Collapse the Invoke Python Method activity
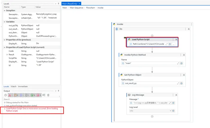Viewport: 210px width, 128px height. click(184, 55)
